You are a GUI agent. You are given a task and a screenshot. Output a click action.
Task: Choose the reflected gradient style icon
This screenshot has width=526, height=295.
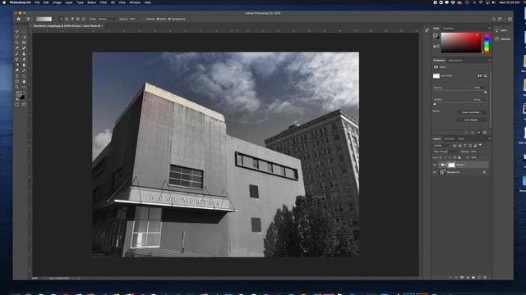[77, 19]
